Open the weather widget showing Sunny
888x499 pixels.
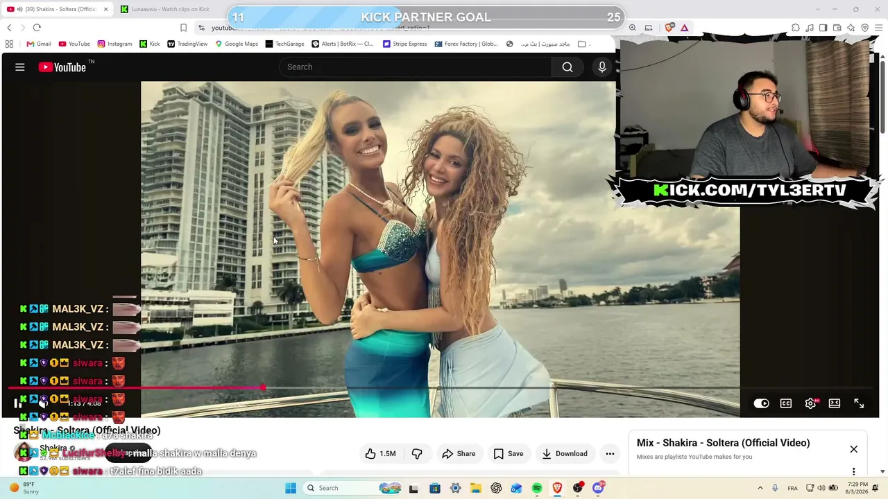(x=24, y=488)
